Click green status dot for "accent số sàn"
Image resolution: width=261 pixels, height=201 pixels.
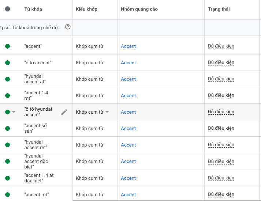(7, 129)
